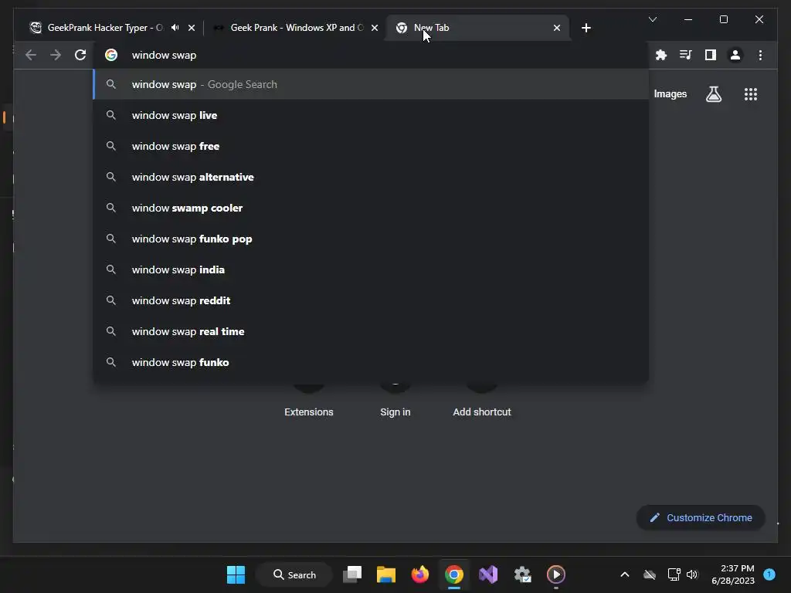This screenshot has width=791, height=593.
Task: Open the Images link
Action: [x=670, y=93]
